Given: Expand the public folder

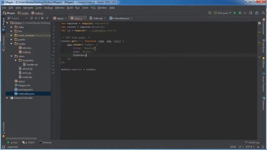Looking at the screenshot, I should coord(11,40).
